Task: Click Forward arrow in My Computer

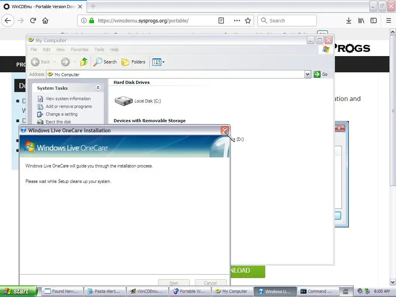Action: 65,62
